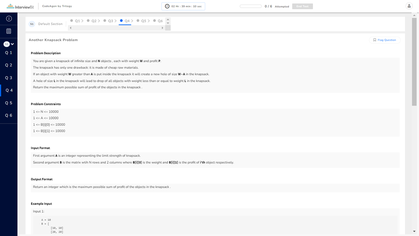
Task: Select the active Q4 tab
Action: click(125, 21)
